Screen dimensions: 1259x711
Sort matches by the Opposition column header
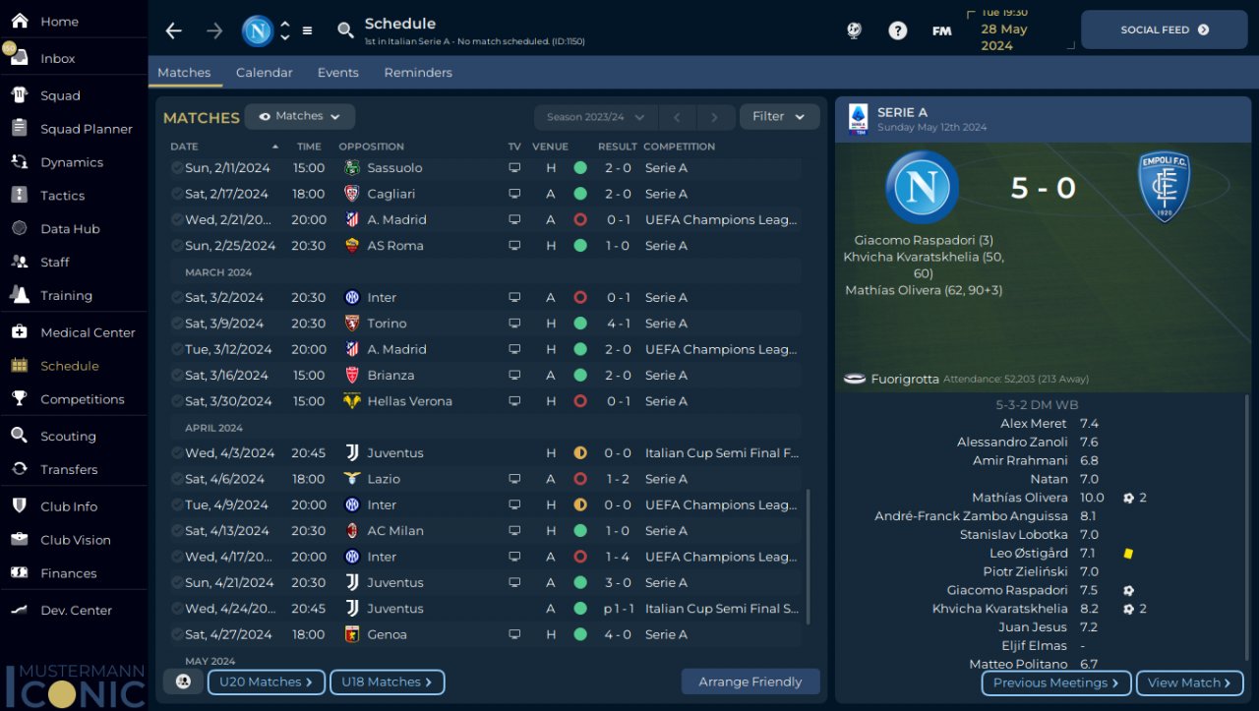pyautogui.click(x=372, y=147)
